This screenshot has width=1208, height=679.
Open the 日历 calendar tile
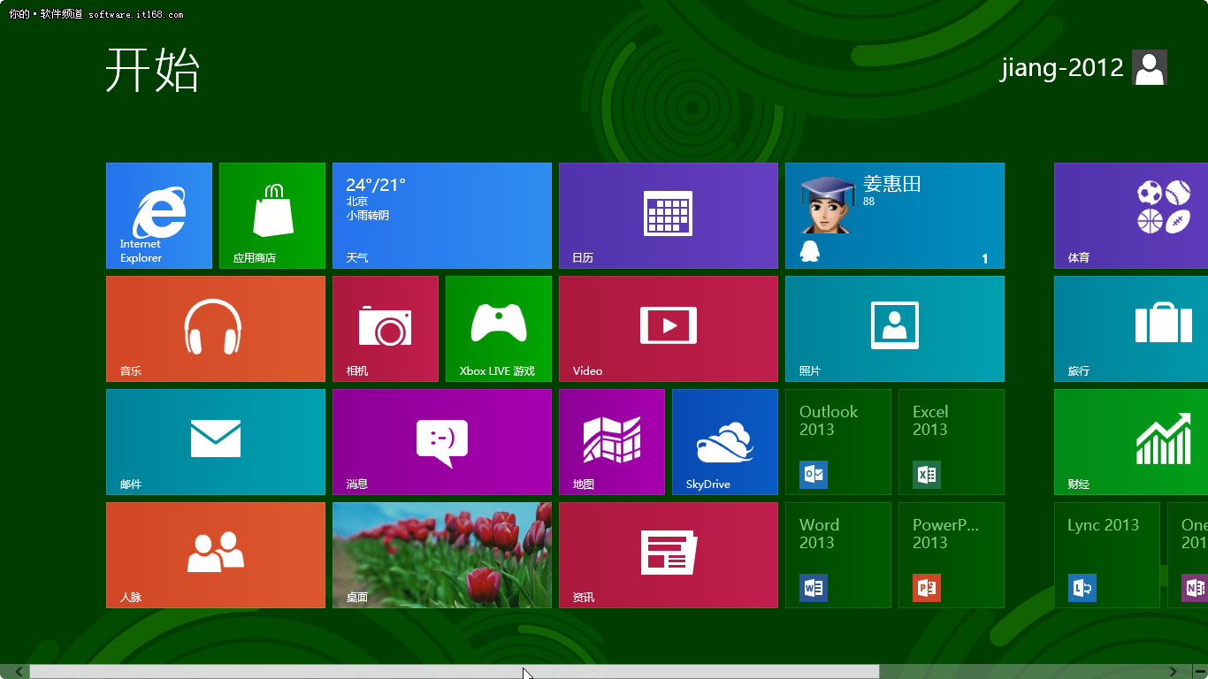tap(669, 216)
